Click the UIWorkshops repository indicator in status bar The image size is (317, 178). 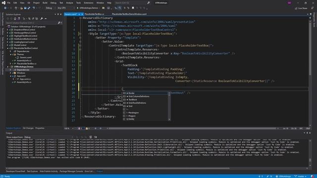283,177
